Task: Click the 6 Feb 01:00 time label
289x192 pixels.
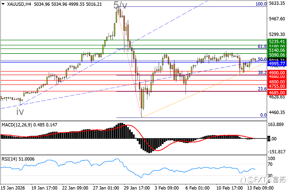Action: tap(197, 188)
